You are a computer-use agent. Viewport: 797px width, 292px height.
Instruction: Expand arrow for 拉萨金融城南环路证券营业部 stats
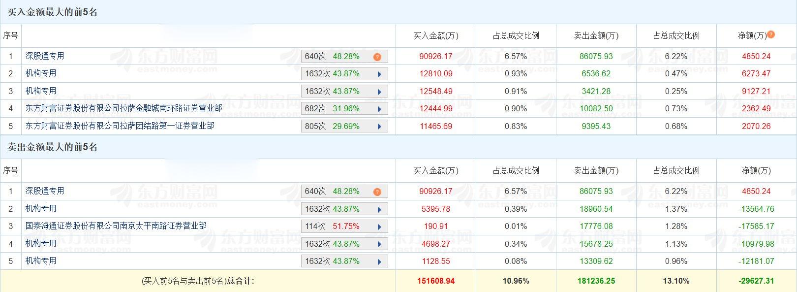(x=379, y=109)
